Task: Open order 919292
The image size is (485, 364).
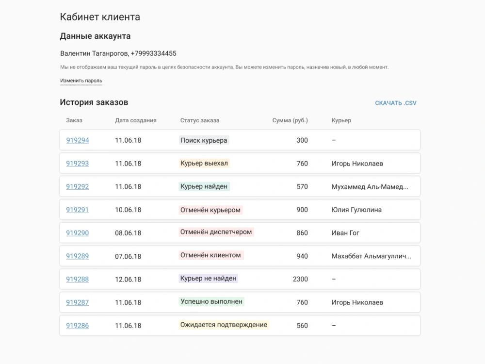Action: [77, 187]
